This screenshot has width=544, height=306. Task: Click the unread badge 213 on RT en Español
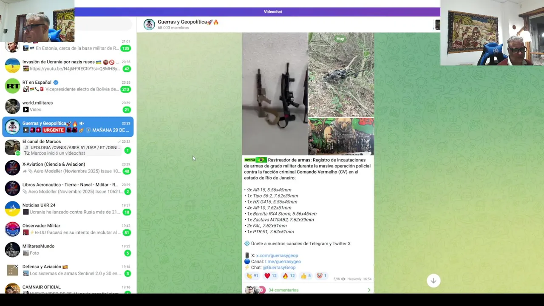[125, 89]
